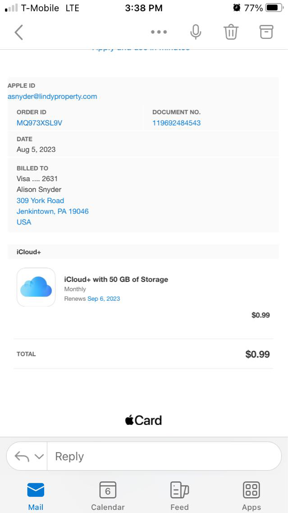
Task: Open the 309 York Road address link
Action: point(40,201)
